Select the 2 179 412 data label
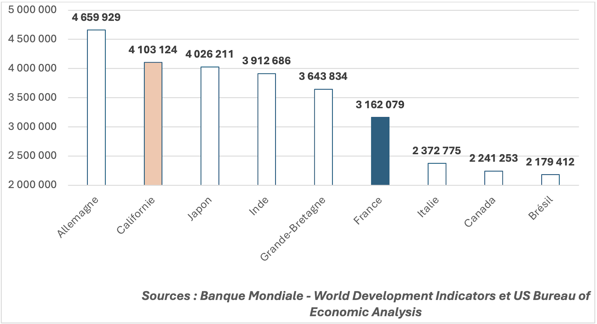Image resolution: width=597 pixels, height=324 pixels. 550,162
